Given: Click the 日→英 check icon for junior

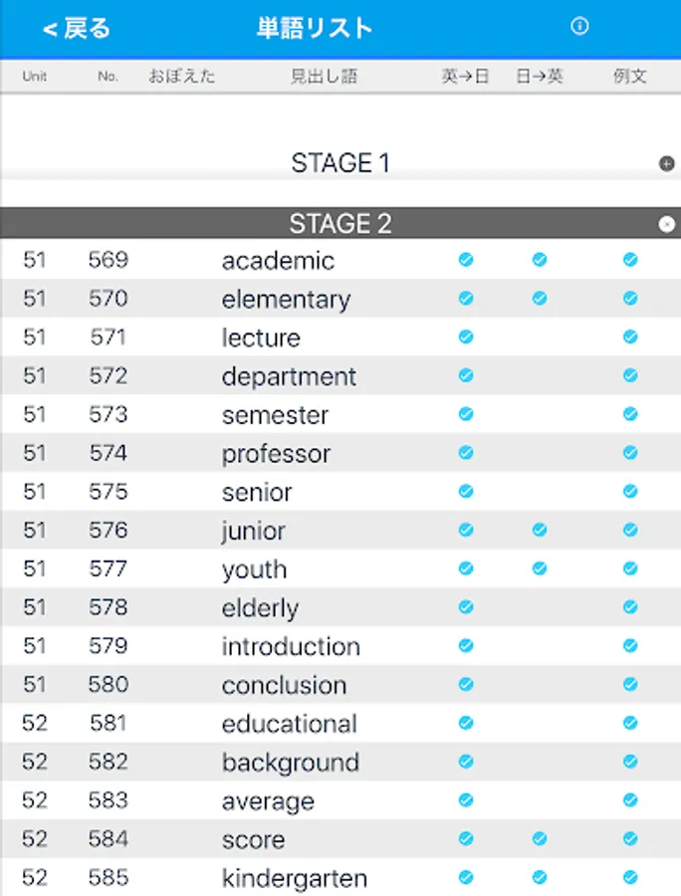Looking at the screenshot, I should point(540,531).
